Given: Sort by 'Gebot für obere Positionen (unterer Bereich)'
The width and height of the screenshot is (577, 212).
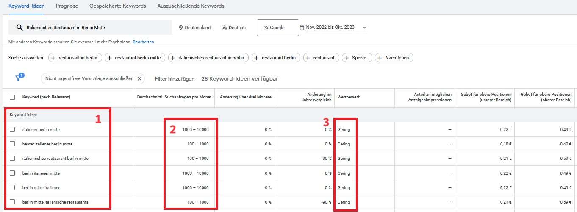Looking at the screenshot, I should click(486, 97).
